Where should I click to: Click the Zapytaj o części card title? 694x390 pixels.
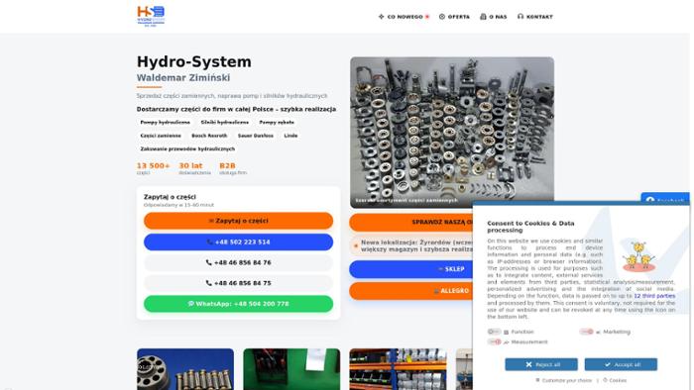pyautogui.click(x=170, y=197)
